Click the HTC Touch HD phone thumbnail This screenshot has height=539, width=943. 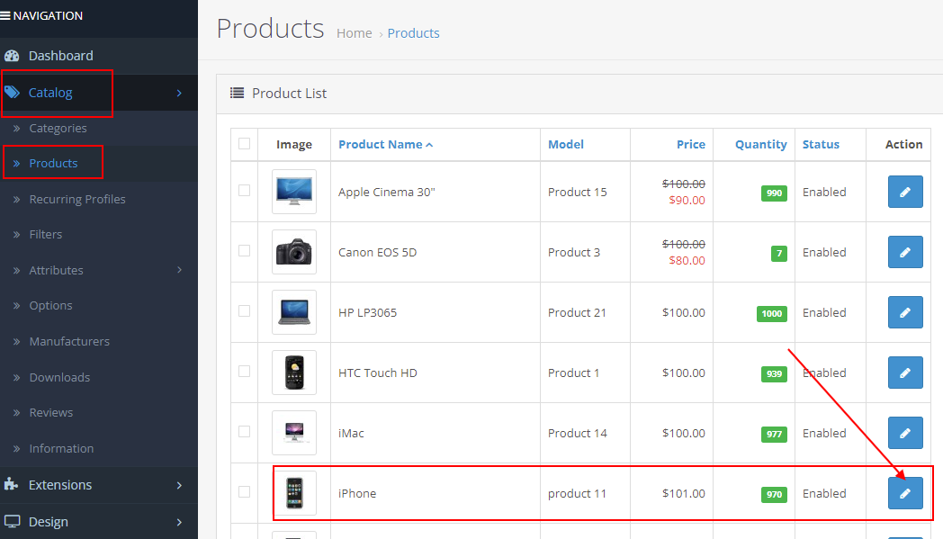294,373
